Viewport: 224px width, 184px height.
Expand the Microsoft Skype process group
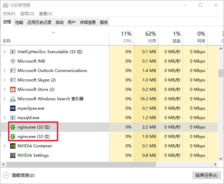4,80
